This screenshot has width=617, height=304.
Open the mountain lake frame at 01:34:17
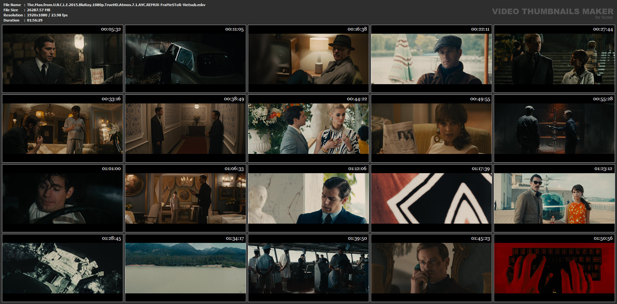pyautogui.click(x=185, y=268)
